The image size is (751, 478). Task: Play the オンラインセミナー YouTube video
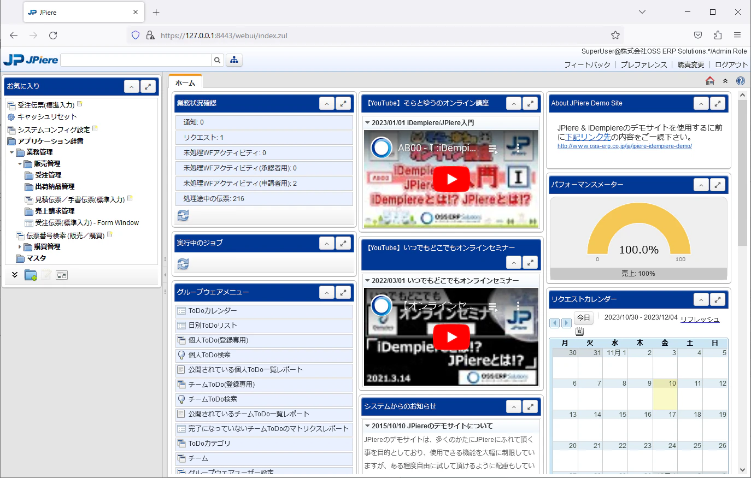[451, 337]
